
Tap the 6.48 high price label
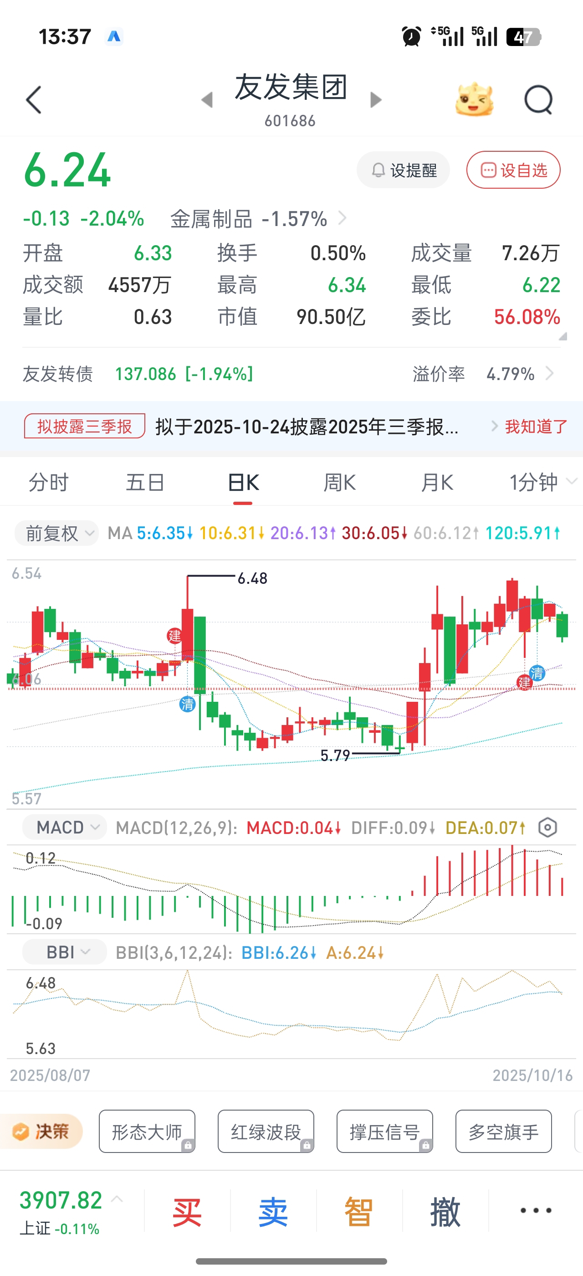252,578
